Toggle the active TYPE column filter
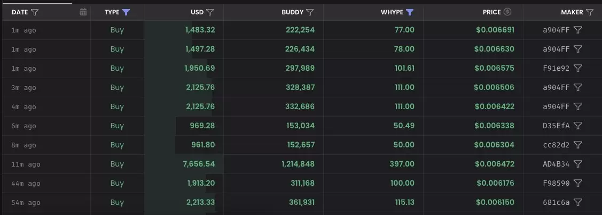This screenshot has height=215, width=602. [126, 12]
